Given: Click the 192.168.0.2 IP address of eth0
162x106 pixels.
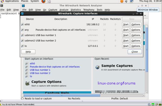Looking at the screenshot, I should pyautogui.click(x=93, y=24).
